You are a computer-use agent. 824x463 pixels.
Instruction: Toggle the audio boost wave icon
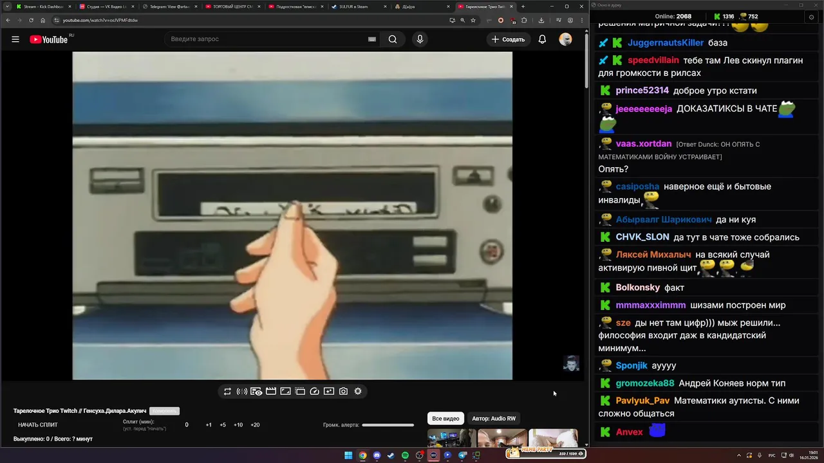pyautogui.click(x=242, y=391)
